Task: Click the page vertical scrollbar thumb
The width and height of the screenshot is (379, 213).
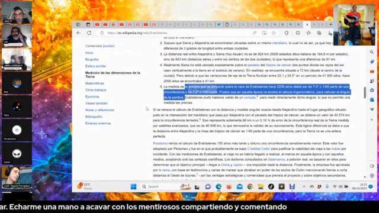Action: pos(365,92)
